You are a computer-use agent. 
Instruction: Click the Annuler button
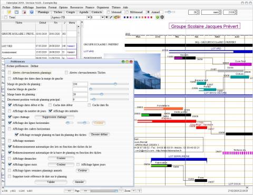point(79,182)
